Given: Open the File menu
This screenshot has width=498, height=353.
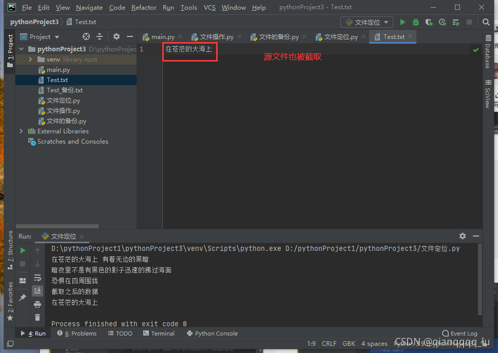Looking at the screenshot, I should coord(27,7).
